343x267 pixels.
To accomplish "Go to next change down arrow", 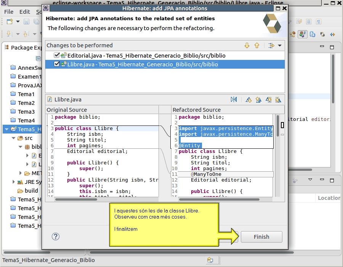I will click(247, 45).
